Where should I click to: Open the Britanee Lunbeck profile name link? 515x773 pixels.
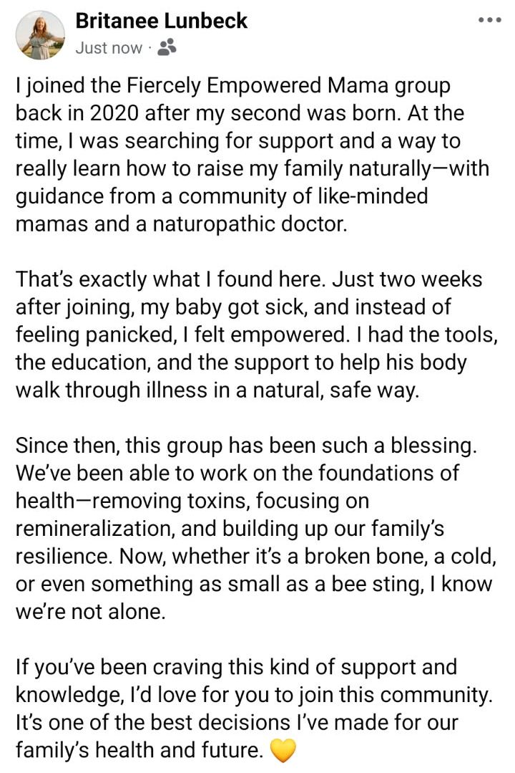[x=161, y=21]
